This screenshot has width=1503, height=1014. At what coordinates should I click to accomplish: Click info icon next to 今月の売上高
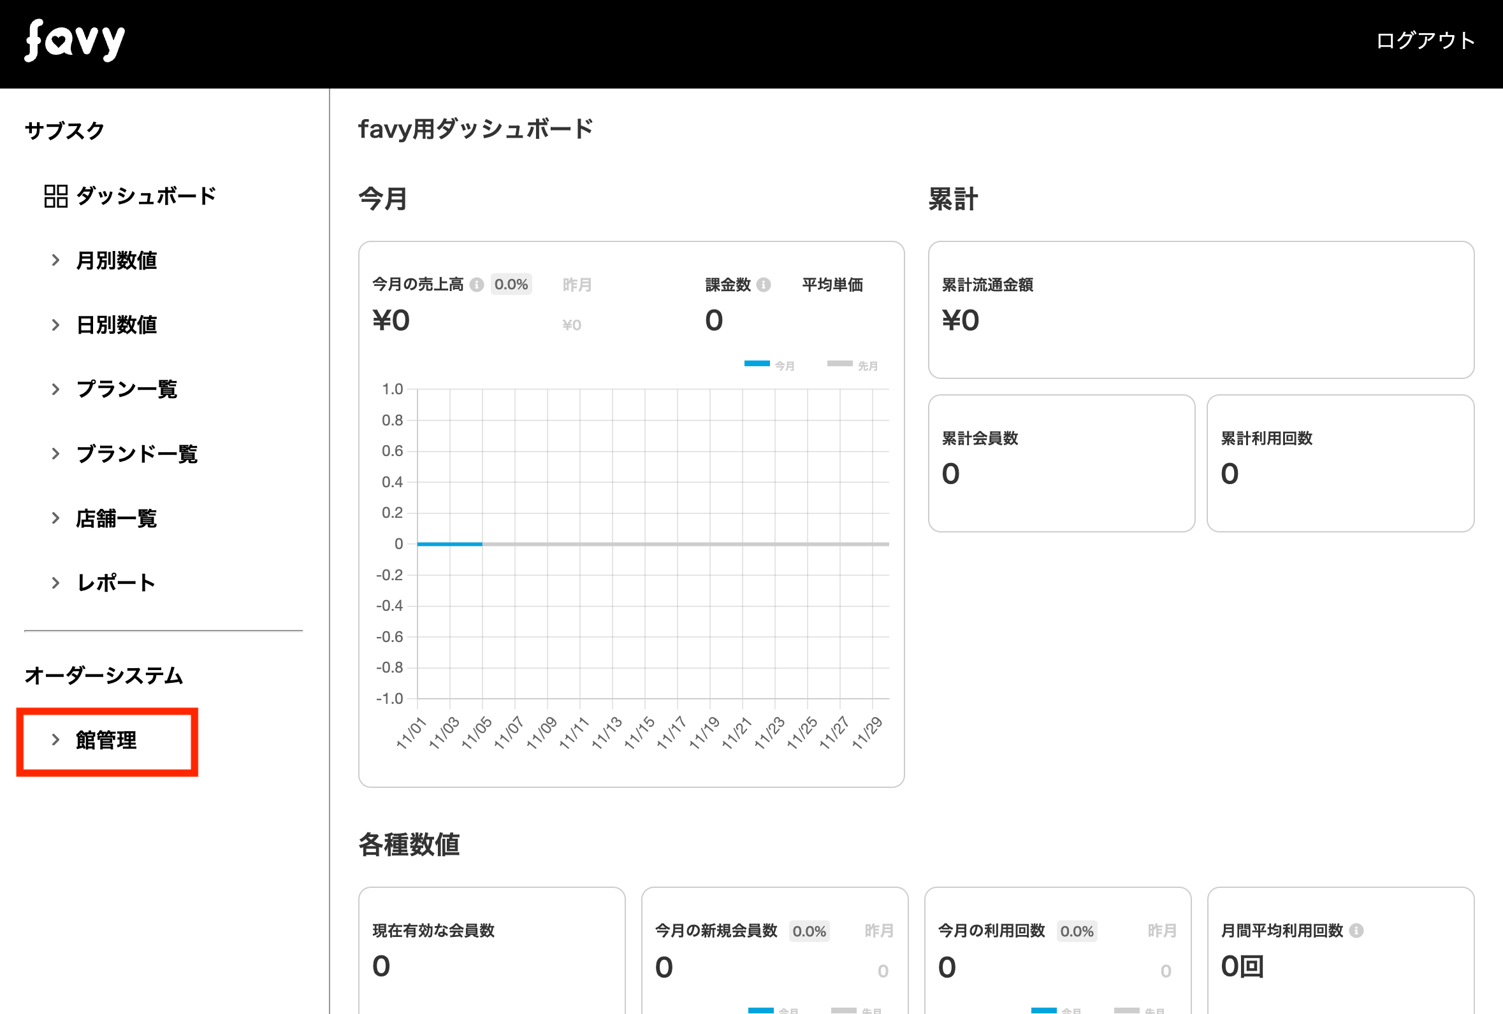click(477, 285)
